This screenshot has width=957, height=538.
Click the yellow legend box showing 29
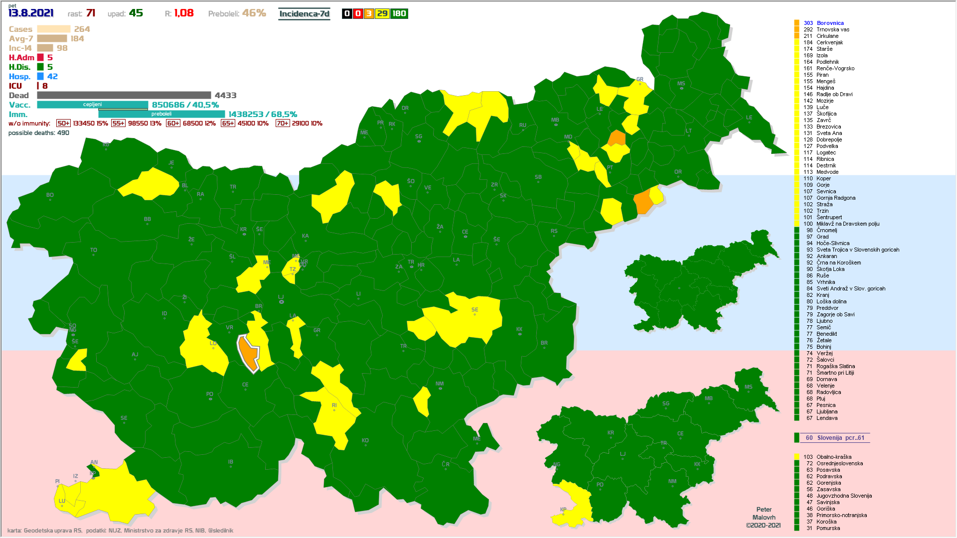(382, 13)
